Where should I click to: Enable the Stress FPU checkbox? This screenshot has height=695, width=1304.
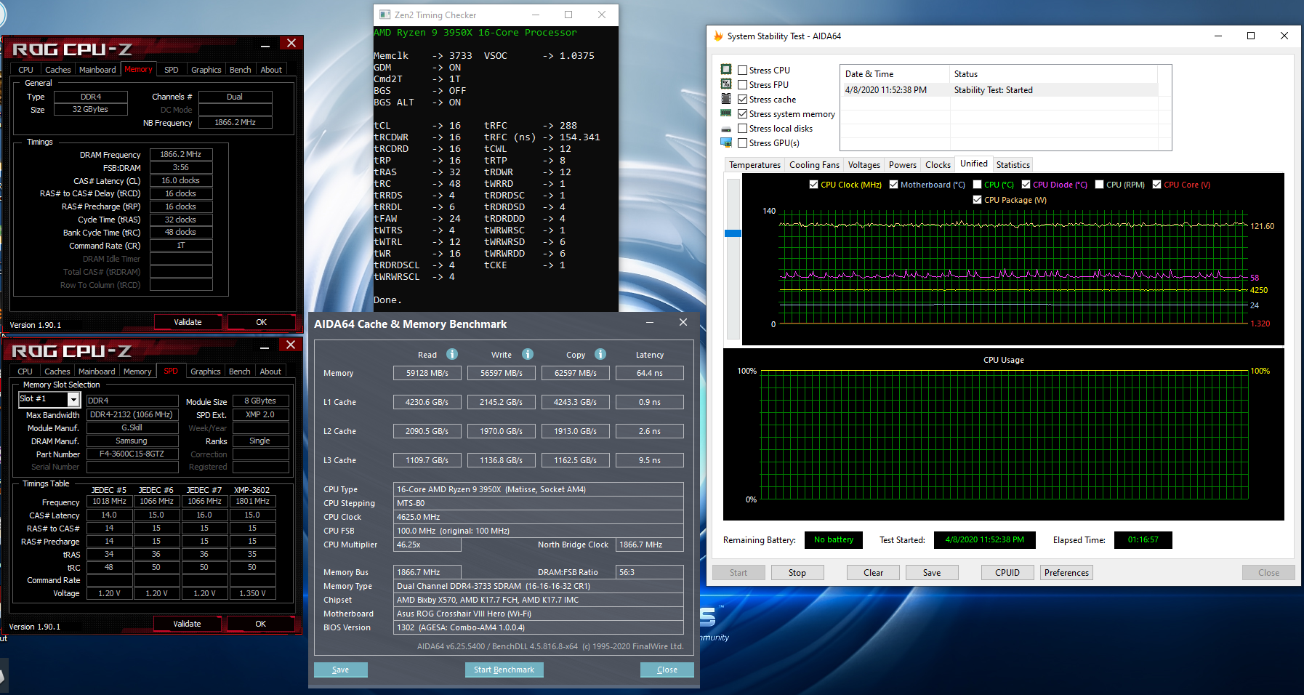coord(742,85)
